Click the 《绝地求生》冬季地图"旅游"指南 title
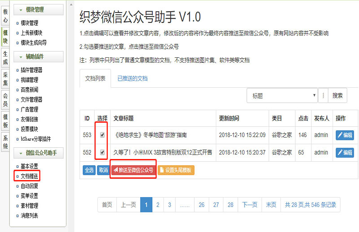 (150, 135)
